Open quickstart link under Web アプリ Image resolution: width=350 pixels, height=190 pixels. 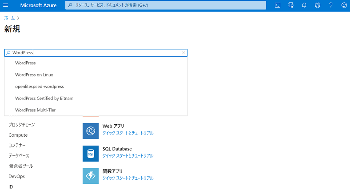128,133
